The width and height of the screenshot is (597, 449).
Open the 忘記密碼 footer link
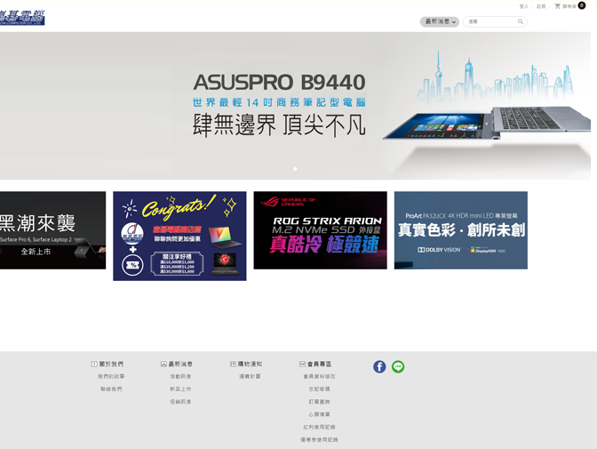(x=319, y=389)
